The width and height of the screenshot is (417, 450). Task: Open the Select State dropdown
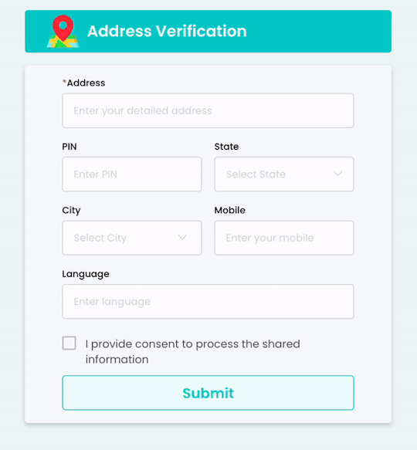pos(284,174)
